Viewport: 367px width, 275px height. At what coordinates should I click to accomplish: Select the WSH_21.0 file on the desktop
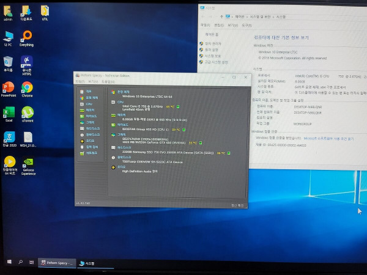tap(28, 139)
